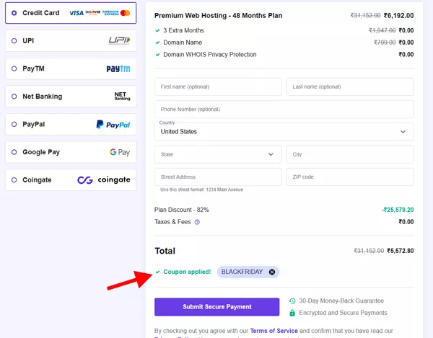Expand the State dropdown
This screenshot has width=433, height=338.
(218, 154)
